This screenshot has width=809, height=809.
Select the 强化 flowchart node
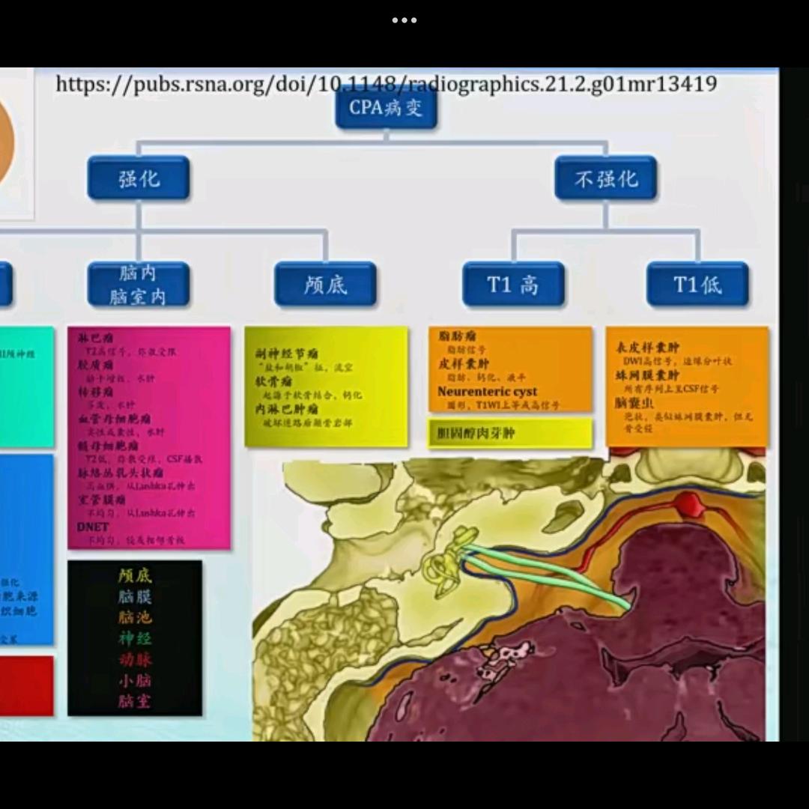pos(139,178)
